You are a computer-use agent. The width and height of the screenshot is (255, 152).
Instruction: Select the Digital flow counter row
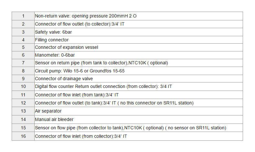click(x=103, y=87)
